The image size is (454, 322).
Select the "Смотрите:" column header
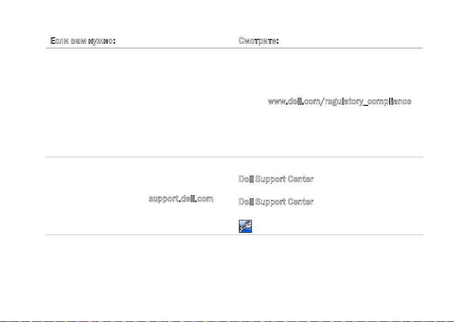pos(258,41)
